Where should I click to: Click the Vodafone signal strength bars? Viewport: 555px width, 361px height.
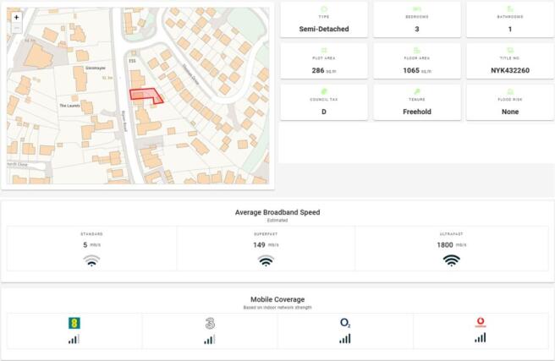tap(481, 338)
